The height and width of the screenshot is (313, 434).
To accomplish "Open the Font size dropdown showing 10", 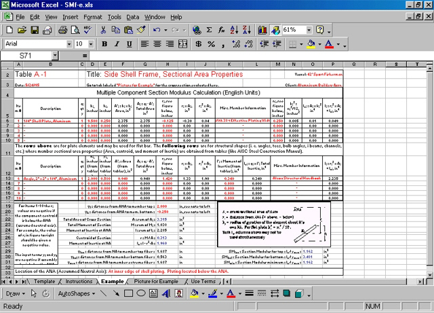I will tap(91, 44).
